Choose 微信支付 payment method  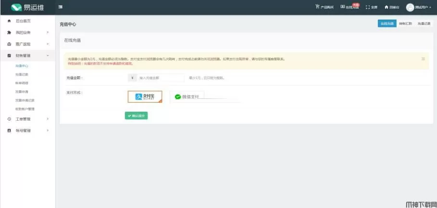tap(187, 97)
